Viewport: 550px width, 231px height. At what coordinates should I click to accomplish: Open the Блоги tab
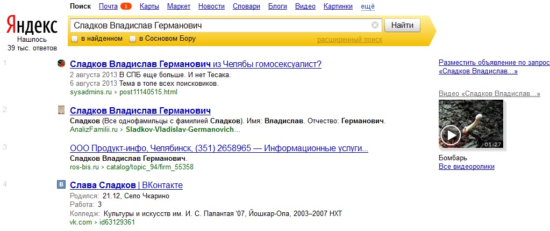tap(278, 6)
